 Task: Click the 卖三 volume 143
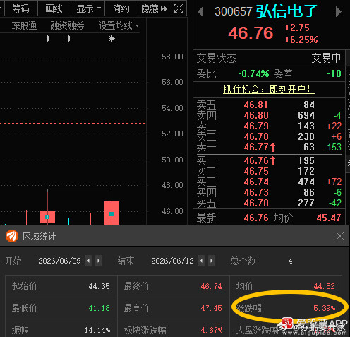pos(306,126)
